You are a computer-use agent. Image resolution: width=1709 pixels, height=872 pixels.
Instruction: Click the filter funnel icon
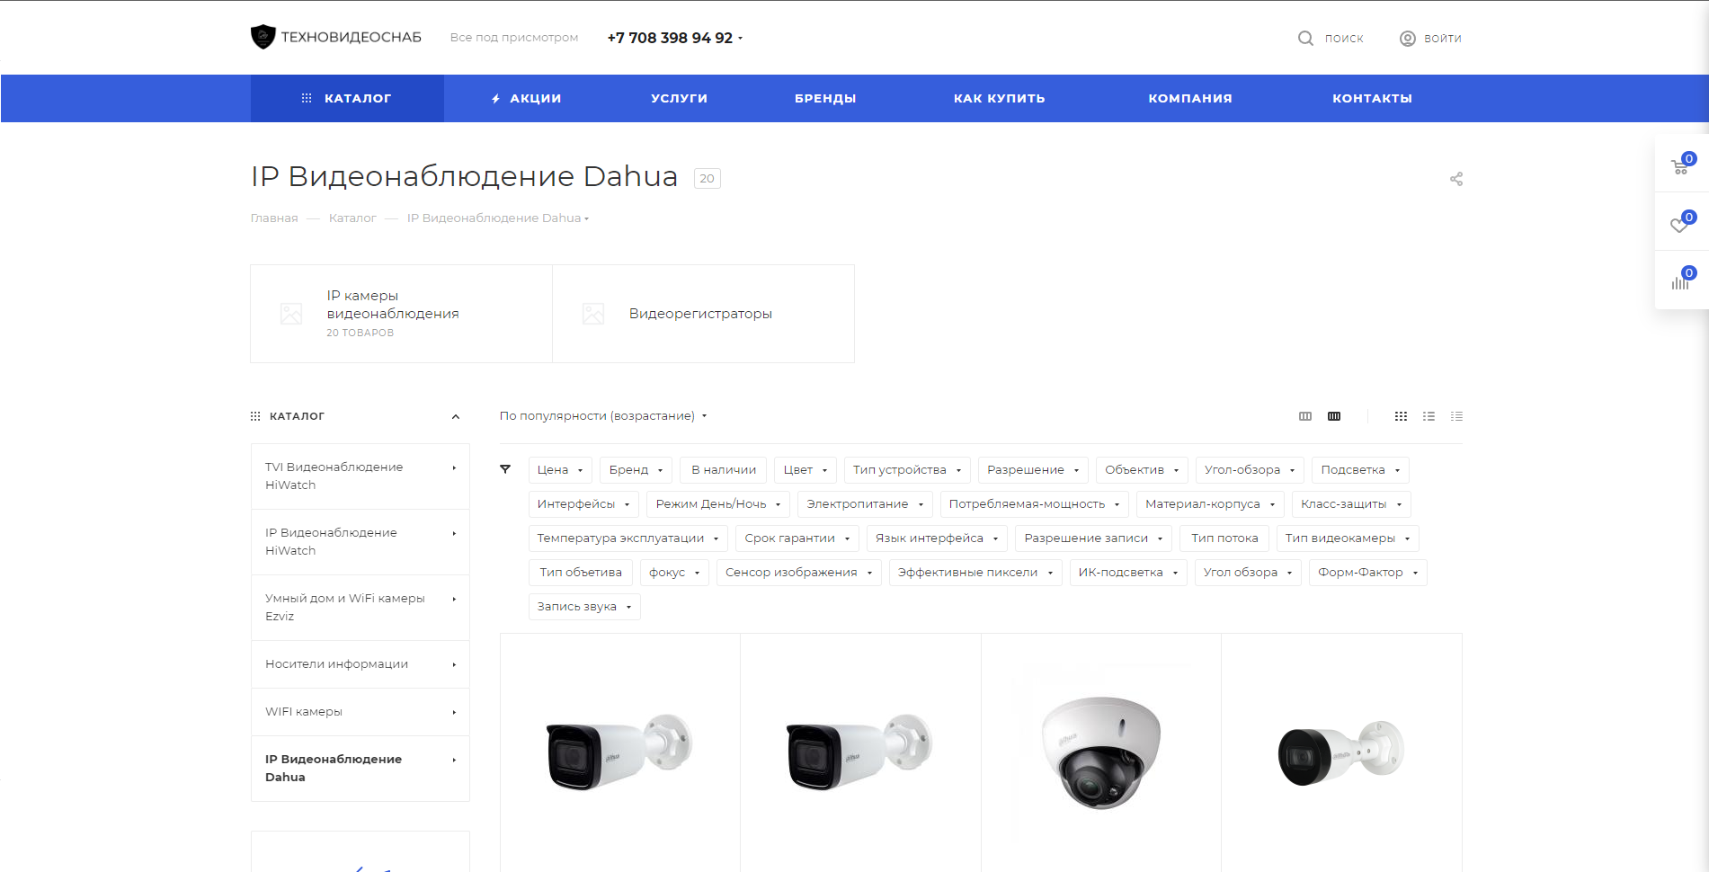[505, 469]
